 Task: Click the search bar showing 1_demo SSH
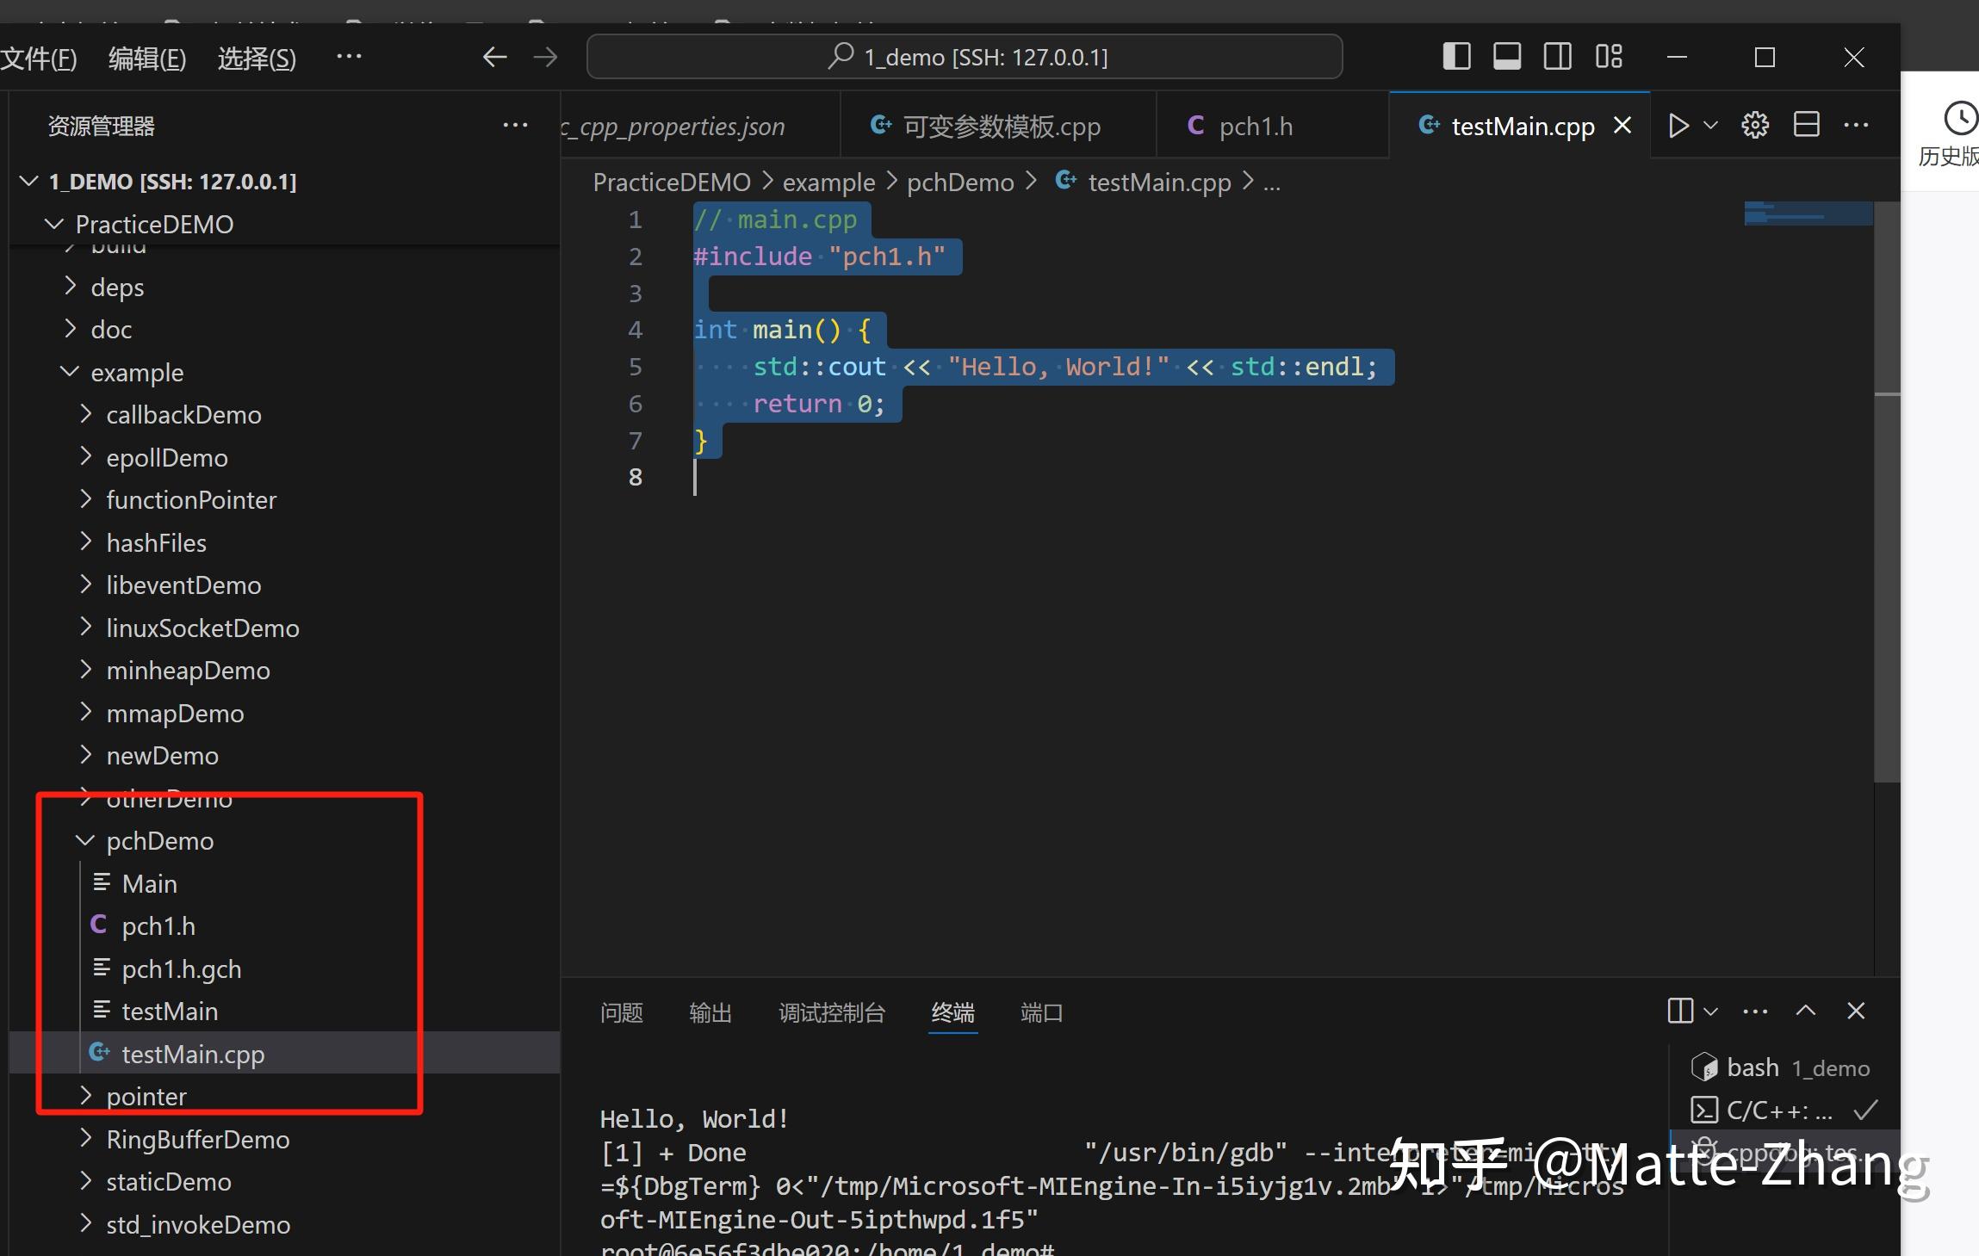point(964,56)
